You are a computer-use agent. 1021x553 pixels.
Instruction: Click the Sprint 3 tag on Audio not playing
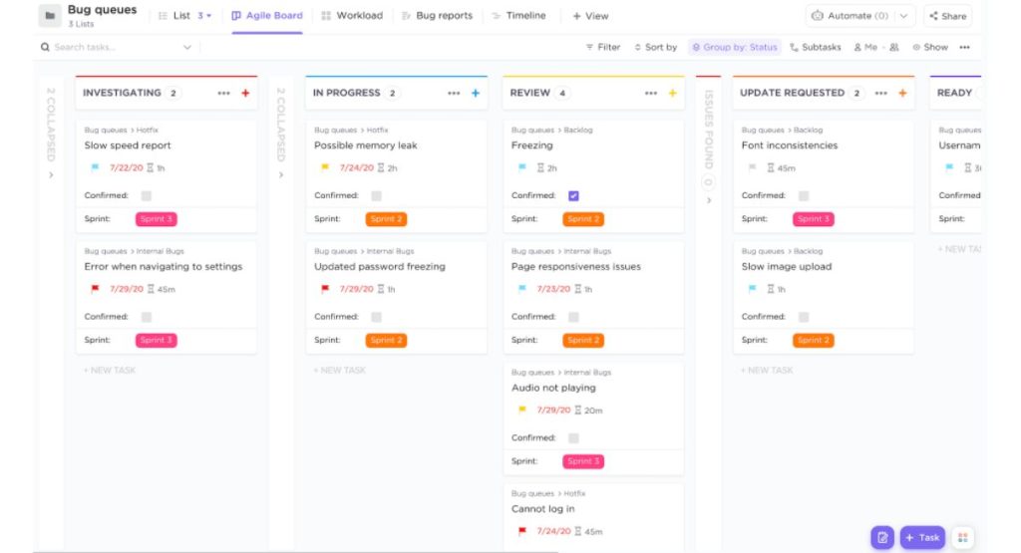pos(583,461)
